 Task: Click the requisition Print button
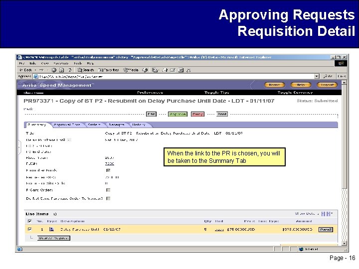coord(222,114)
